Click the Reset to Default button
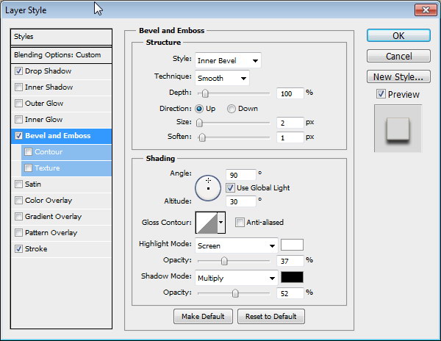Viewport: 441px width, 341px height. coord(270,317)
